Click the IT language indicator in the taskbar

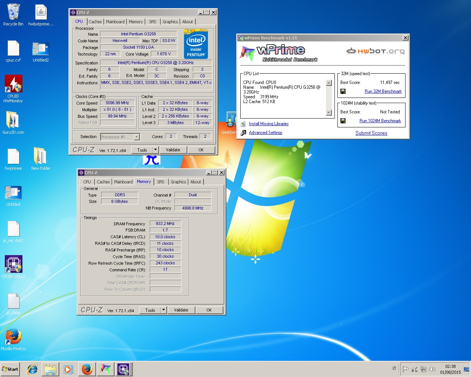tap(394, 368)
